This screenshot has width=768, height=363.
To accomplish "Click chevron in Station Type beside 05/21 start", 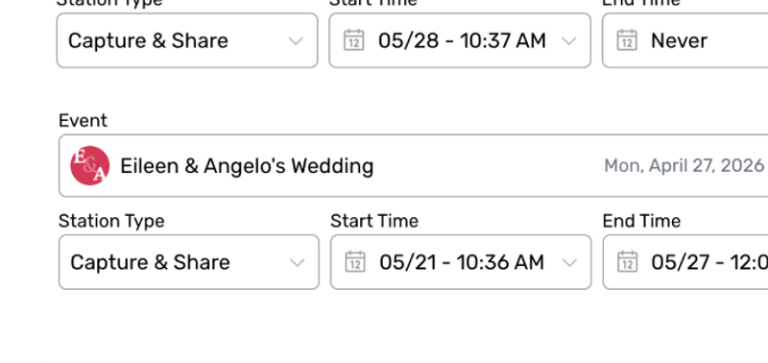I will 298,263.
